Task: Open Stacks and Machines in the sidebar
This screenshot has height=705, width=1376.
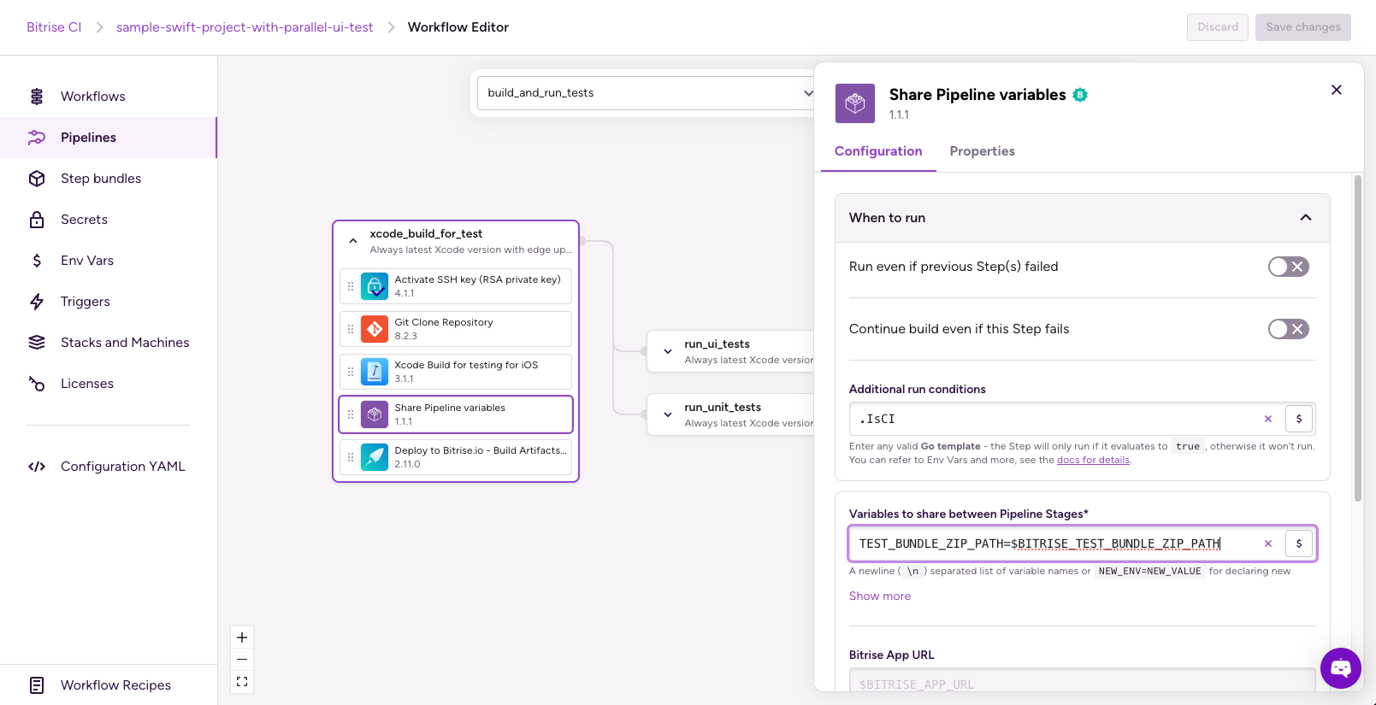Action: click(109, 343)
